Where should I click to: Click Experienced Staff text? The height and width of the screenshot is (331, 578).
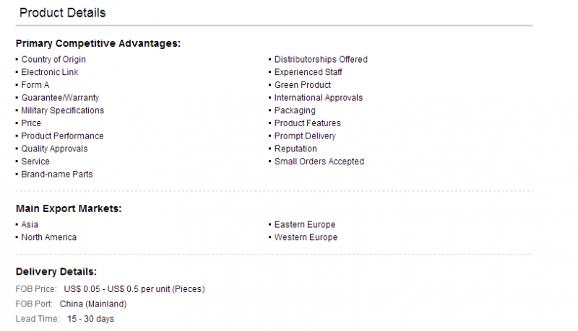309,72
